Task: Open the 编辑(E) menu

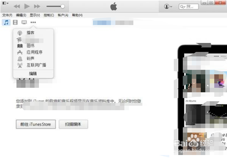Action: [21, 15]
